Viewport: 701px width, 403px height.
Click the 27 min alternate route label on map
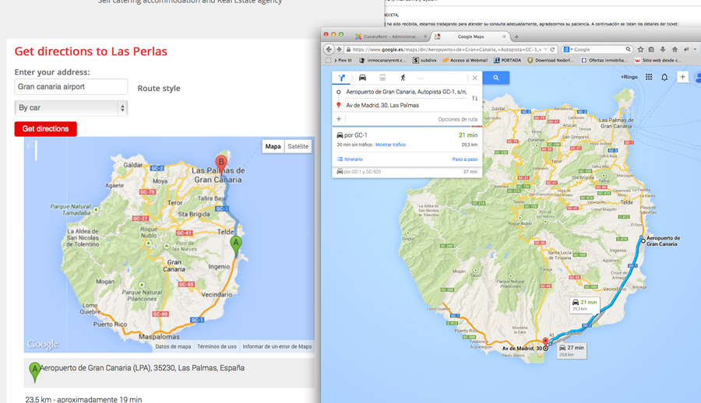click(572, 351)
